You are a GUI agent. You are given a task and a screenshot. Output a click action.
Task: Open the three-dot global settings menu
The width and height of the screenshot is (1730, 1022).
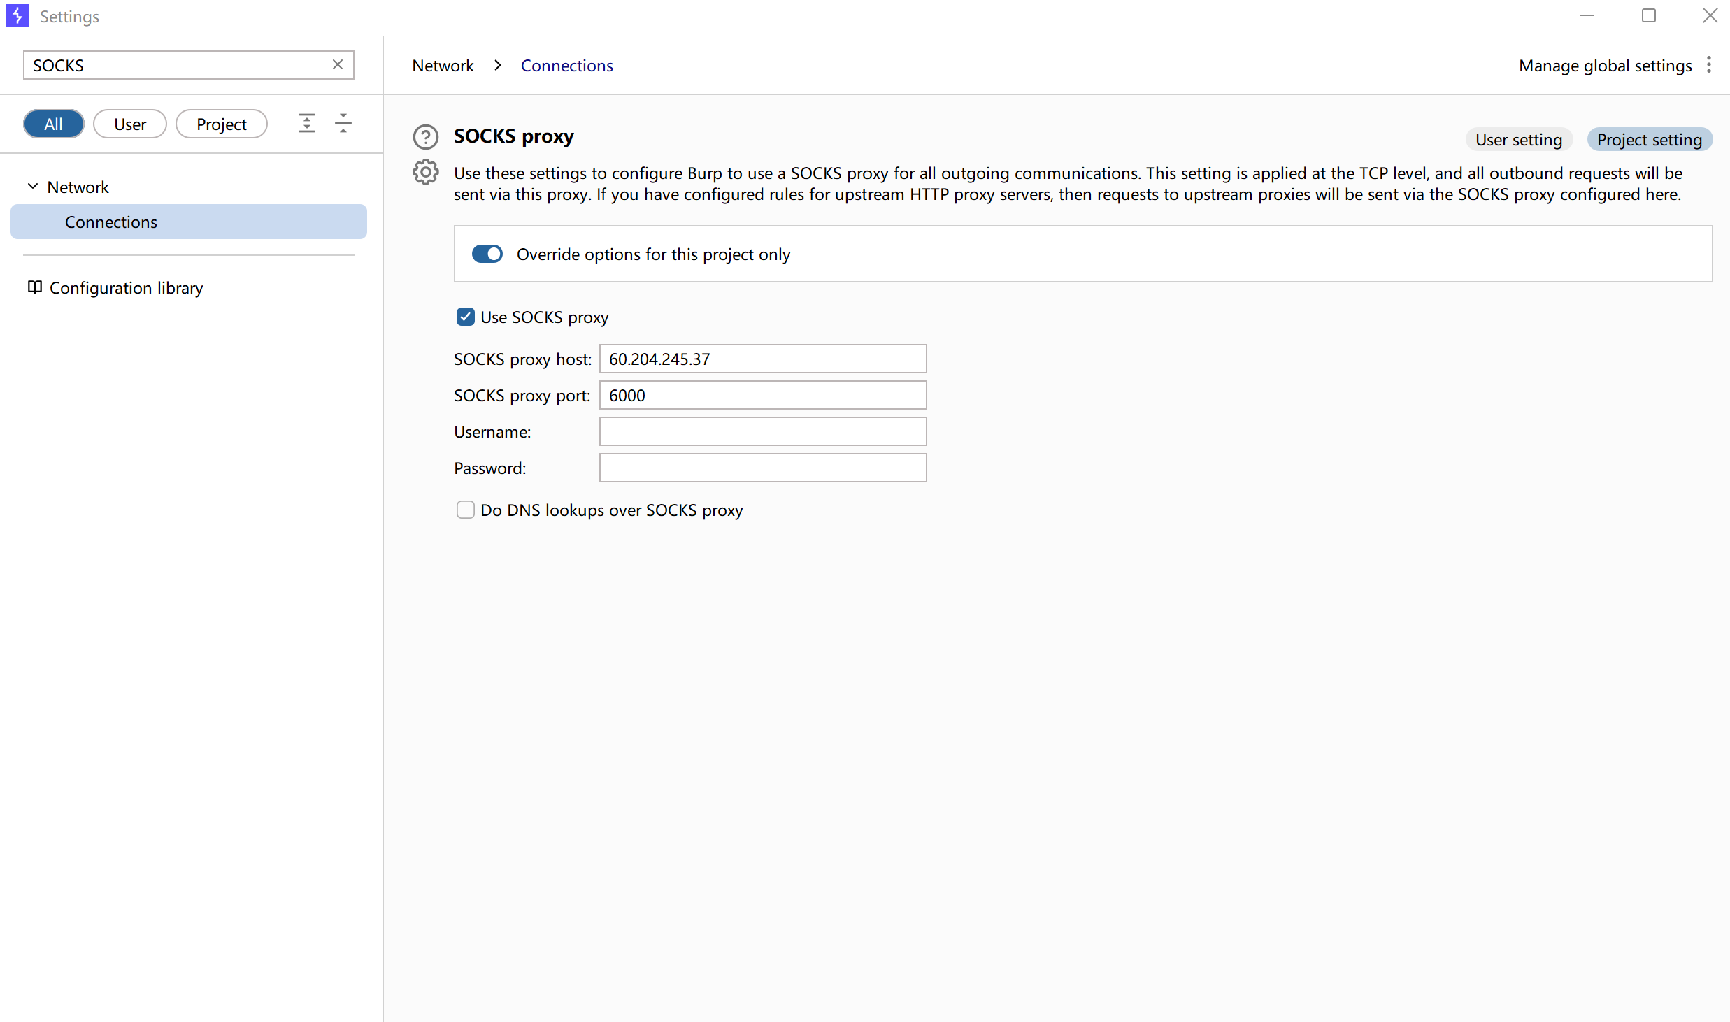[1708, 65]
